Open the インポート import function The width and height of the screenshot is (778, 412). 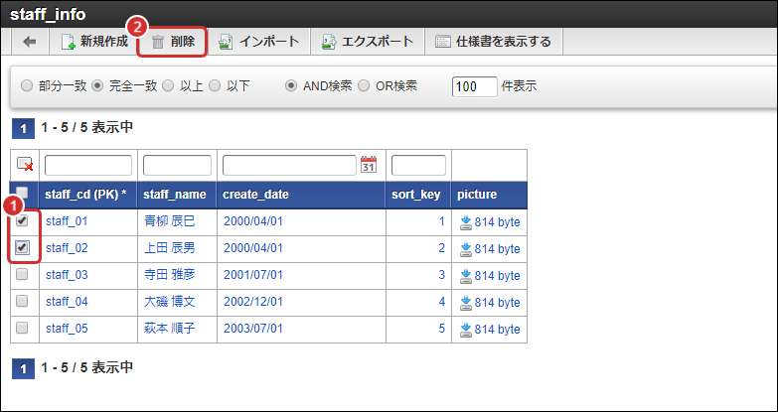[x=257, y=42]
